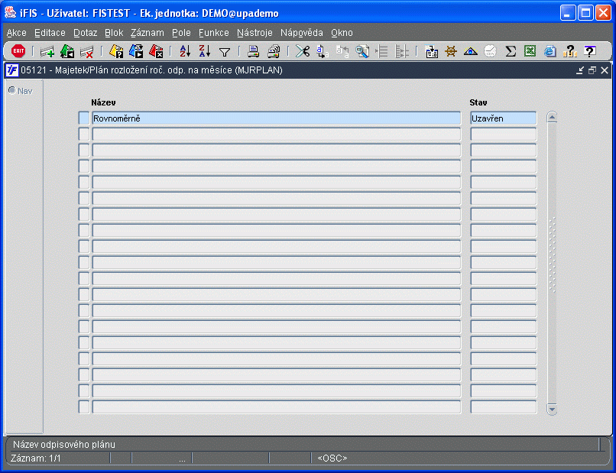
Task: Click the context help window icon
Action: point(590,51)
